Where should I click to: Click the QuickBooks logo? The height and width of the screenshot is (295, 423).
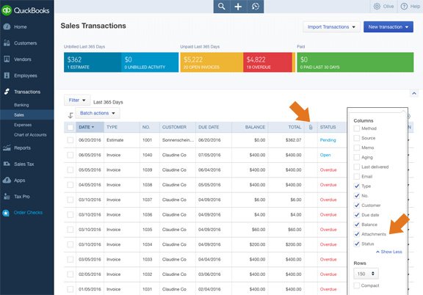pyautogui.click(x=25, y=10)
